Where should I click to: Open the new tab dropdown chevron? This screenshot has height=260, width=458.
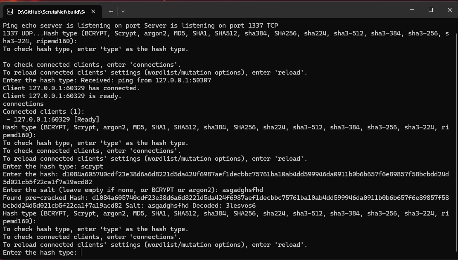pos(123,11)
